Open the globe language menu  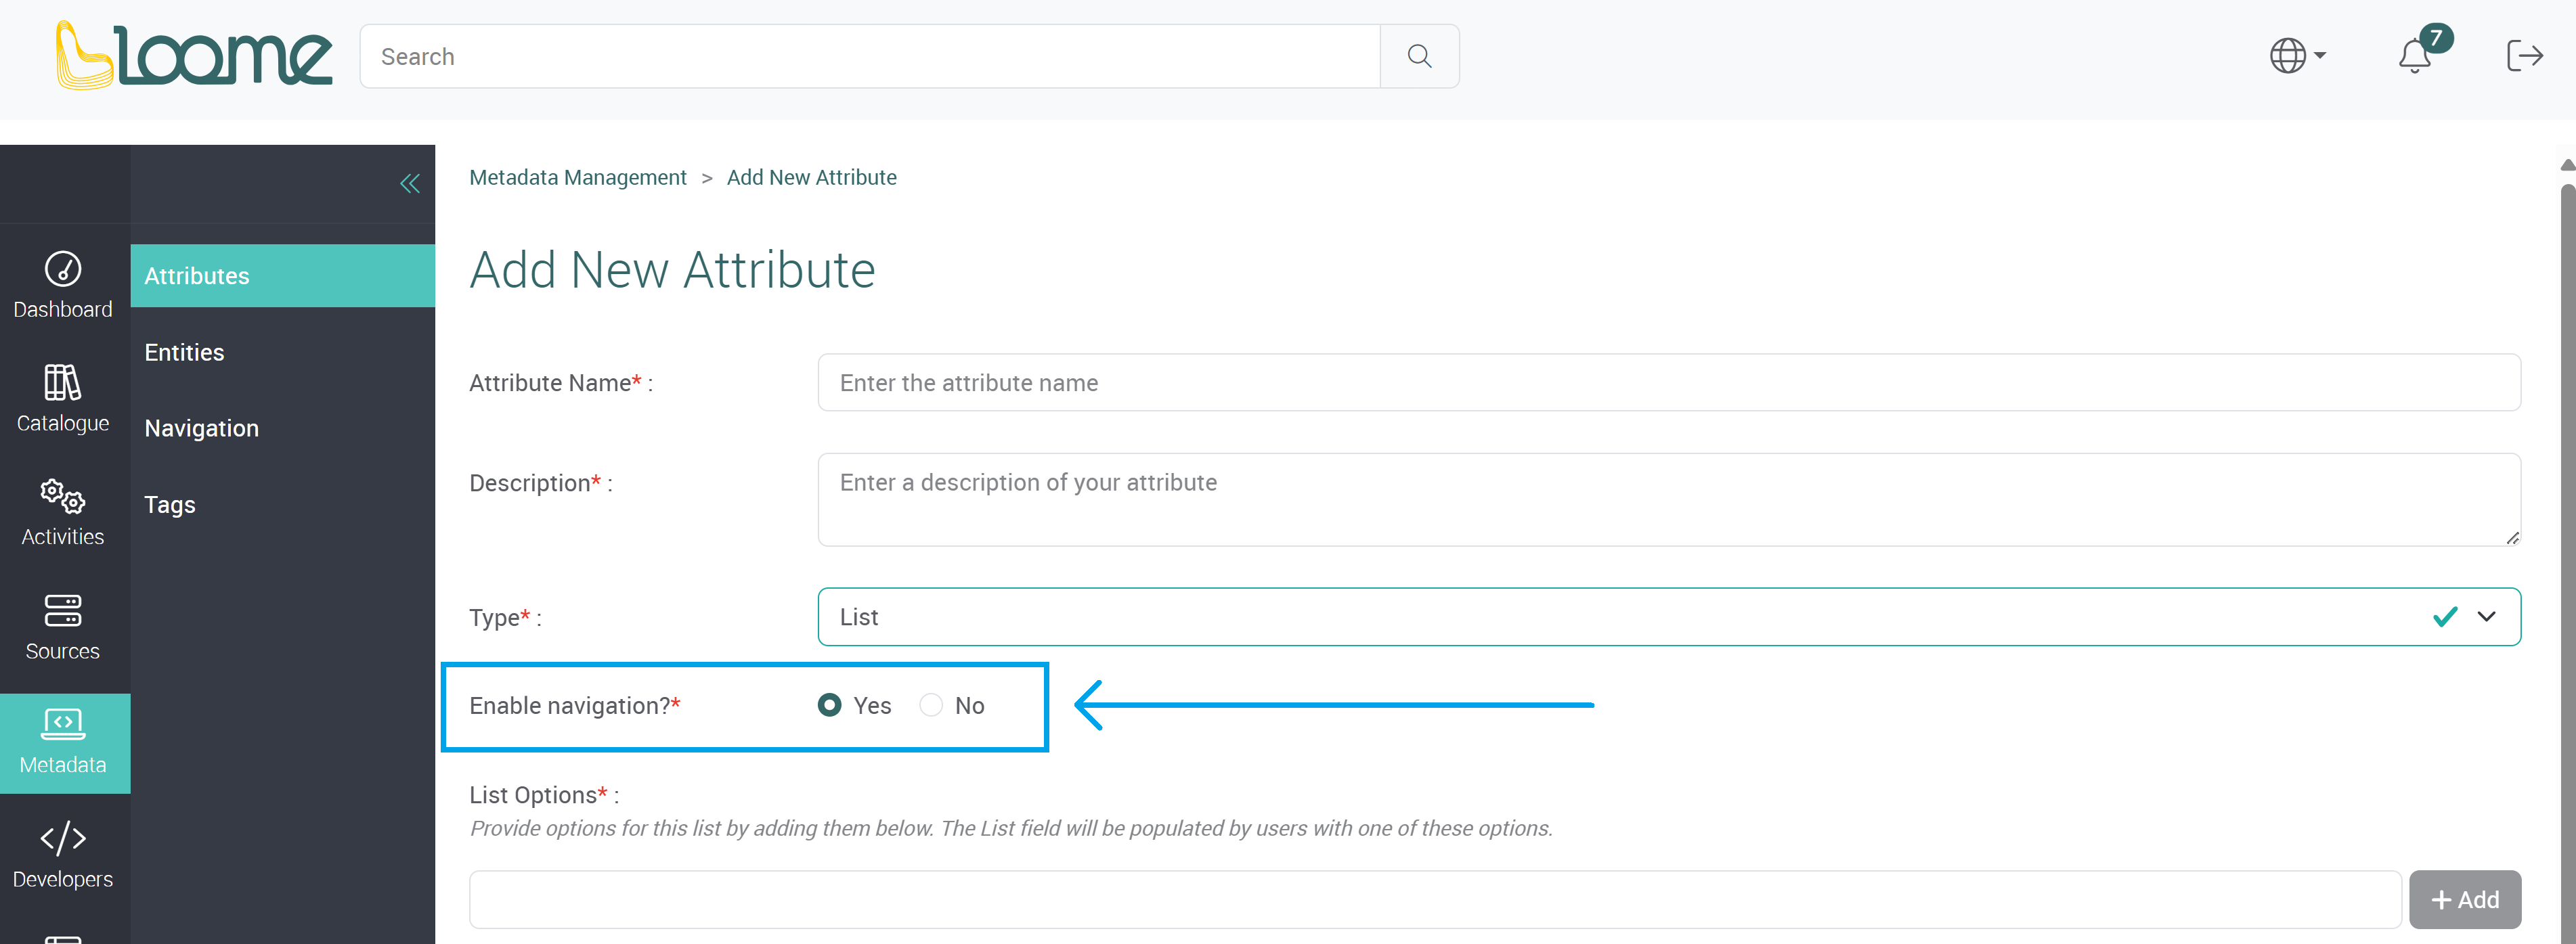[2297, 56]
